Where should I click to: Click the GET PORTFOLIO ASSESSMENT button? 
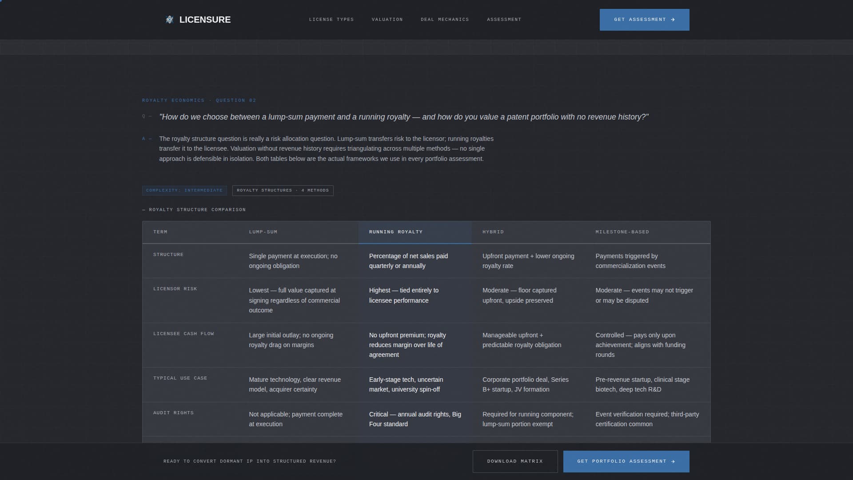[626, 461]
